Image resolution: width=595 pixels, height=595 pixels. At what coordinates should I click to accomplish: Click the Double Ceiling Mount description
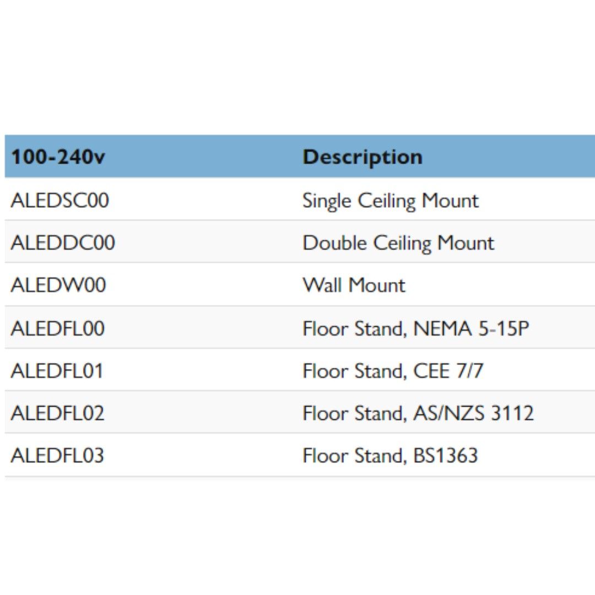(x=398, y=242)
